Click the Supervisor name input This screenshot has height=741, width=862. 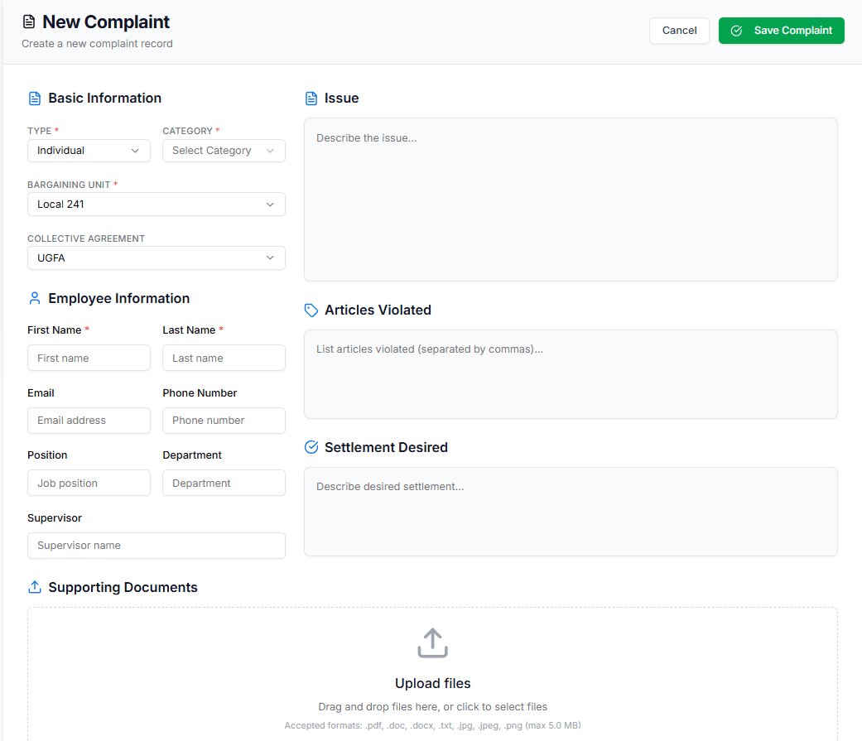pyautogui.click(x=156, y=546)
